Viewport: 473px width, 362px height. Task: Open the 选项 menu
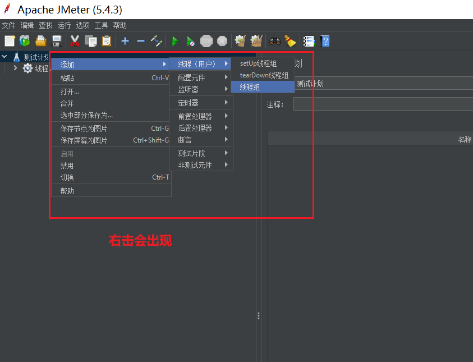82,25
